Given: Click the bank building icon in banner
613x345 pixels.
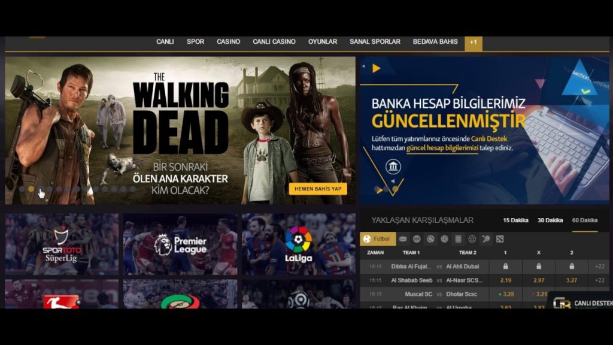Looking at the screenshot, I should (393, 167).
